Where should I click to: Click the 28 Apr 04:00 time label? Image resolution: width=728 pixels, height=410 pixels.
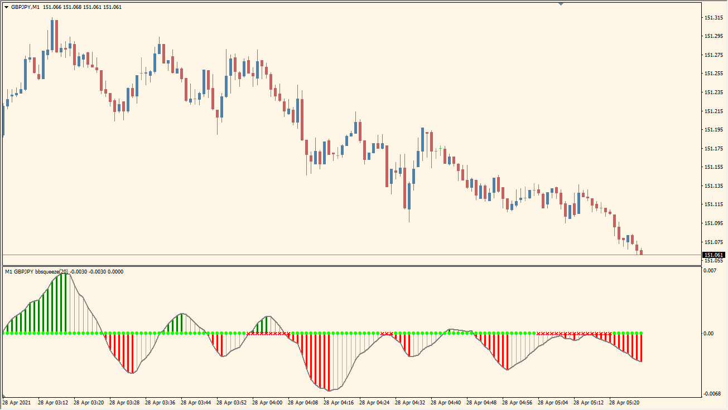268,402
